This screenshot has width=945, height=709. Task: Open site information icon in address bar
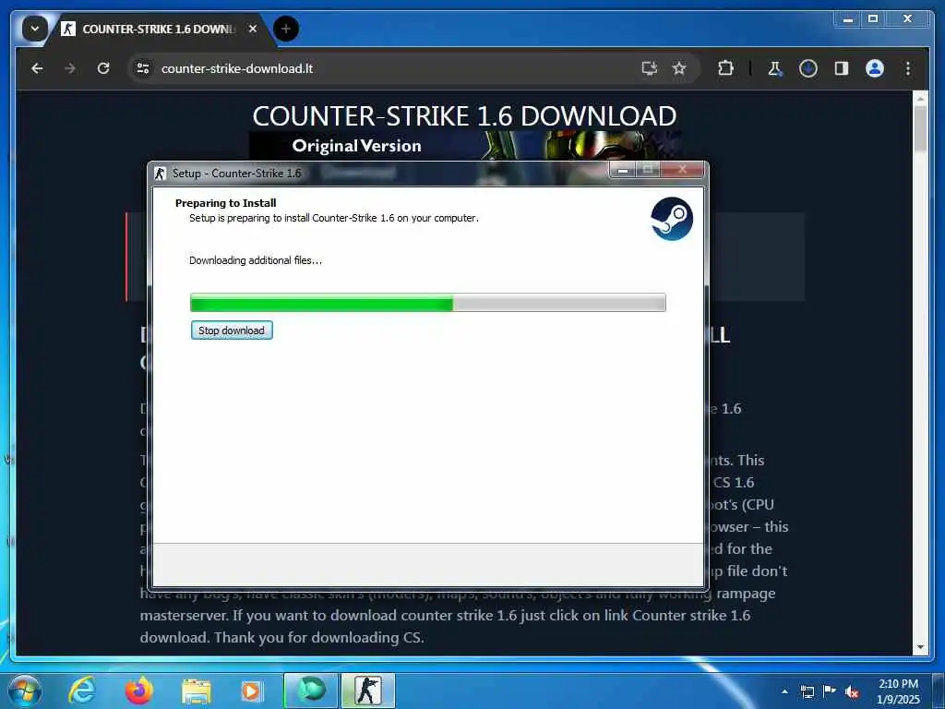coord(143,68)
